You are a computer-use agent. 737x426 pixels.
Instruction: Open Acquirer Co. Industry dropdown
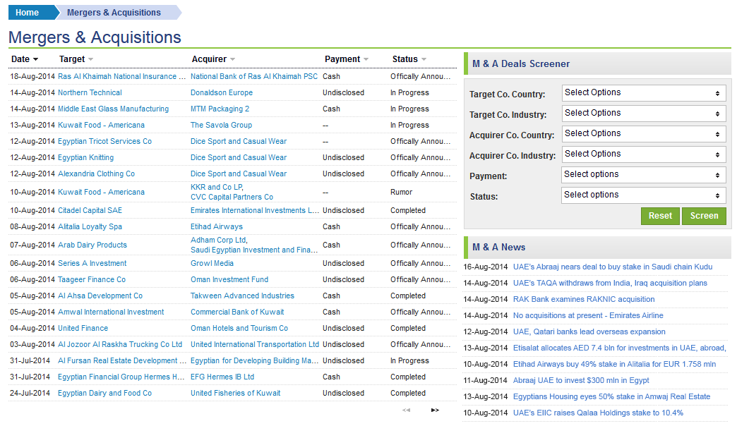pos(644,154)
